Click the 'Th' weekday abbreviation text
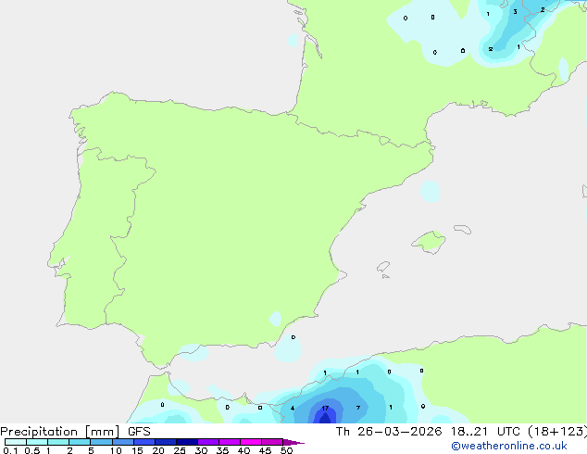The image size is (587, 454). point(343,432)
